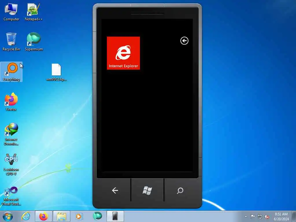Open Windows Explorer from the taskbar
The height and width of the screenshot is (222, 296).
click(x=62, y=216)
